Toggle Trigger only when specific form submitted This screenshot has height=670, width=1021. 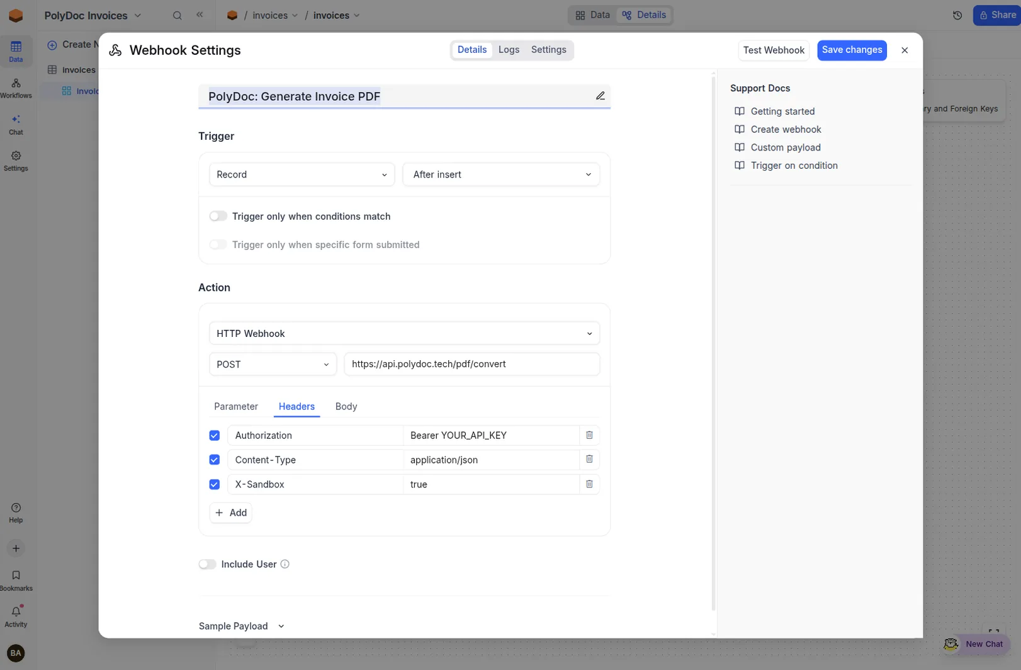(218, 244)
